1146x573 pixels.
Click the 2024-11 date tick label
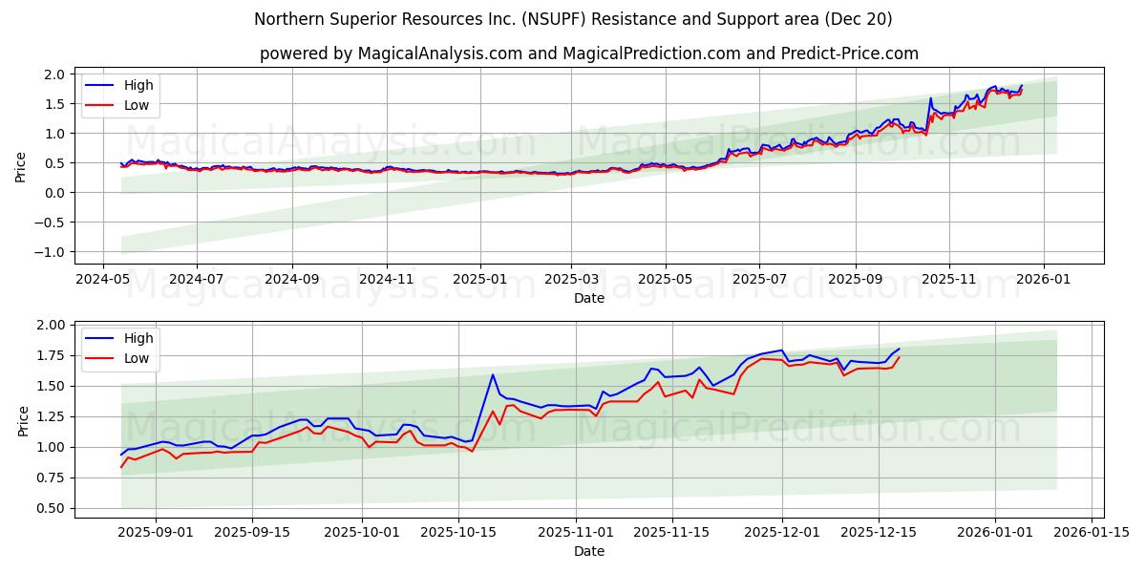click(387, 282)
